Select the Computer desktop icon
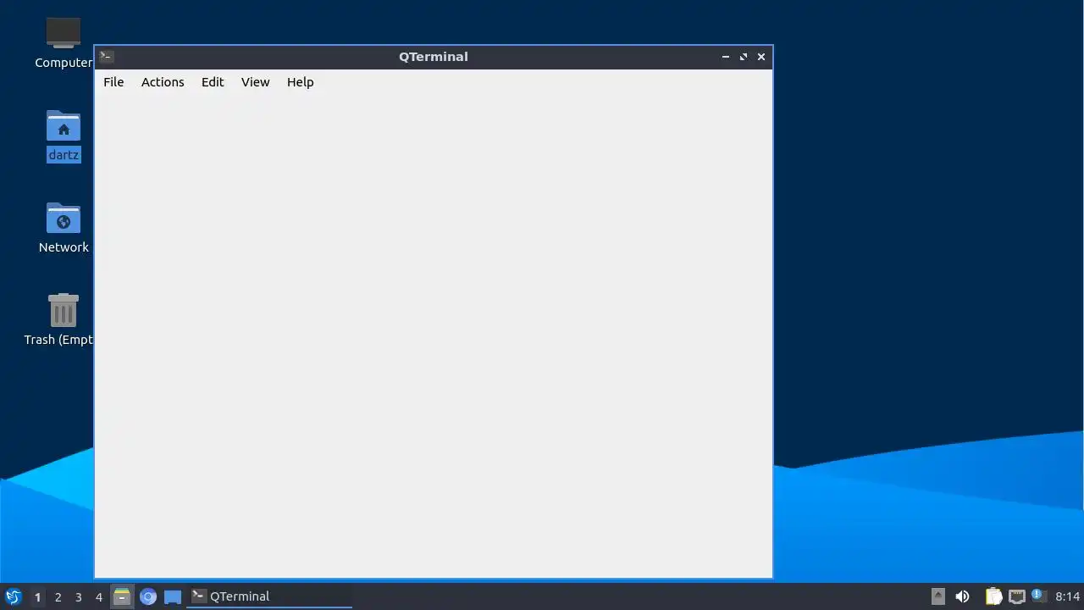 click(x=64, y=43)
